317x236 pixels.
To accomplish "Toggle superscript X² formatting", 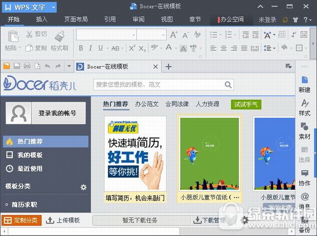I will coord(132,48).
